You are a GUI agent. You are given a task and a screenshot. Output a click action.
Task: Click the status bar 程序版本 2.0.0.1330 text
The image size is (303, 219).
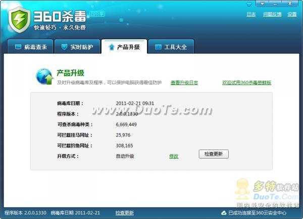click(x=25, y=213)
